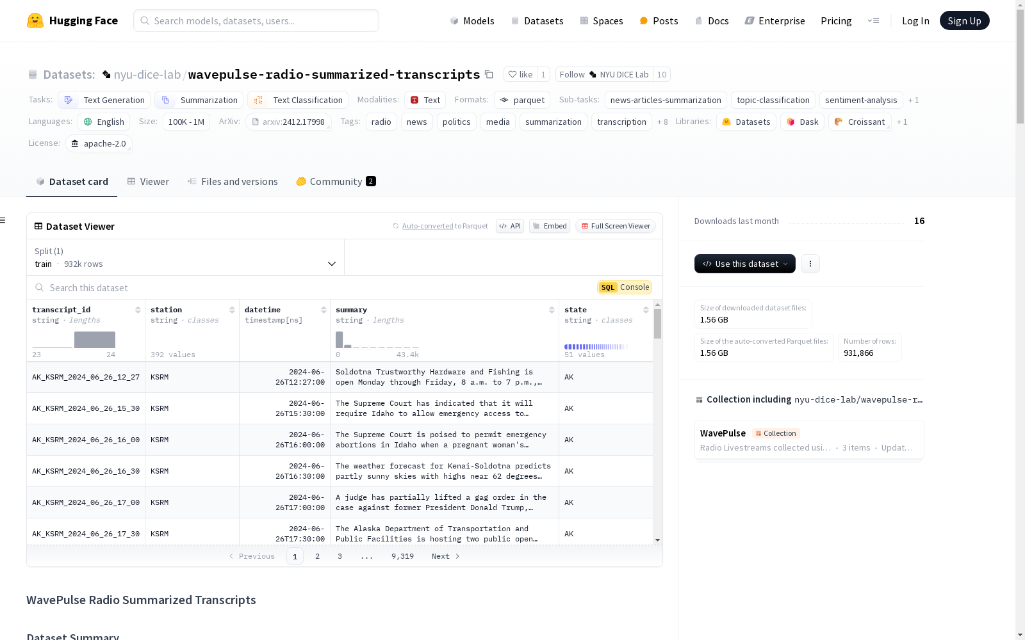The height and width of the screenshot is (640, 1025).
Task: Click the English language tag
Action: click(x=104, y=122)
